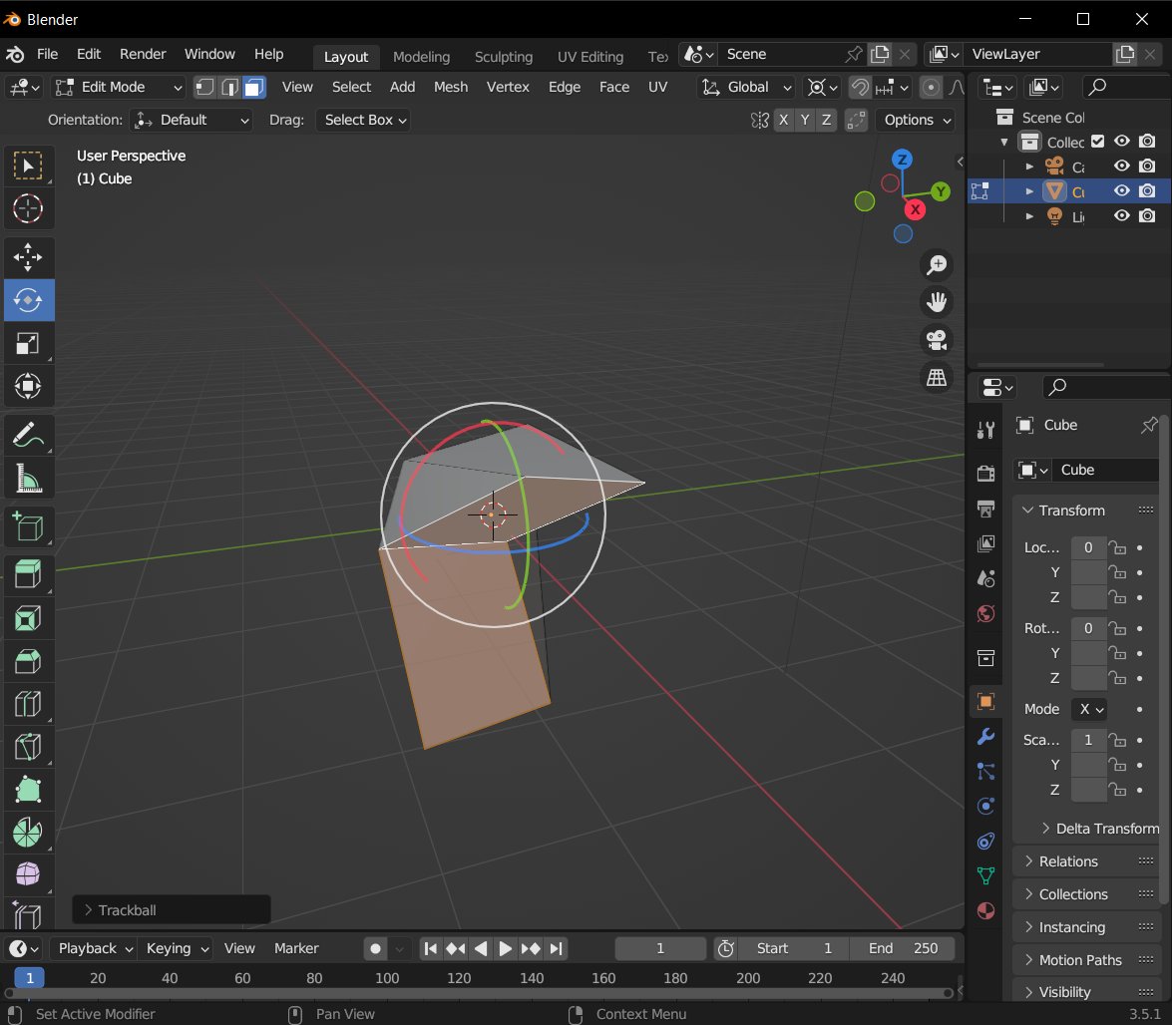Open the Drag Select Box dropdown
The image size is (1172, 1025).
[x=364, y=121]
